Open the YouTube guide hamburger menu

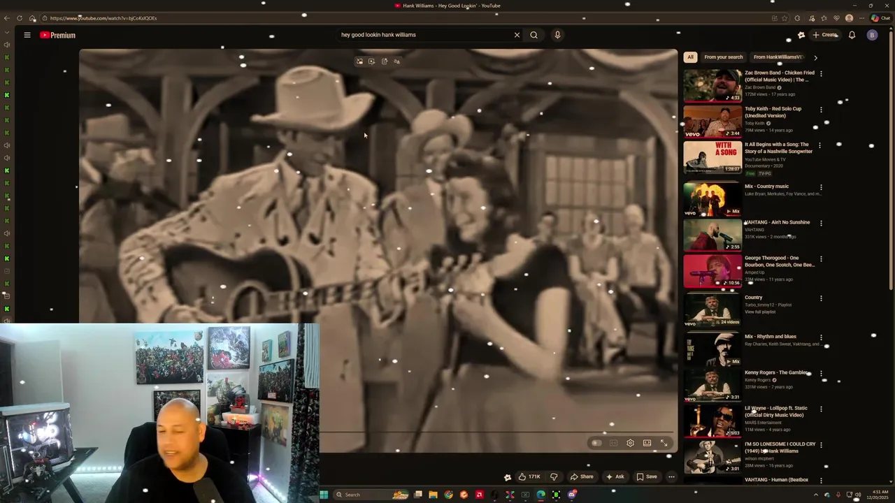coord(27,35)
